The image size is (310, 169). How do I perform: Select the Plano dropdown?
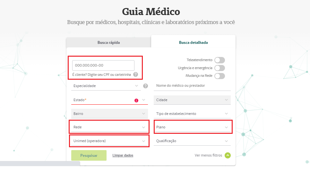pyautogui.click(x=192, y=127)
